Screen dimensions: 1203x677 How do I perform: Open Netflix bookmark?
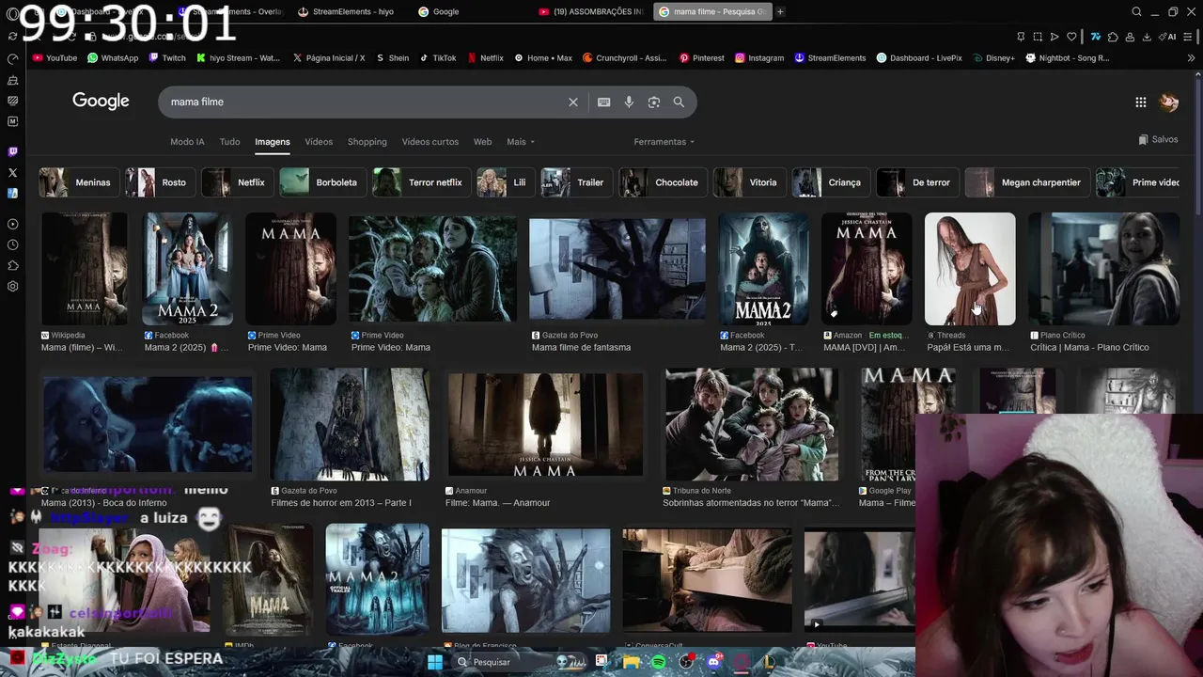(485, 57)
